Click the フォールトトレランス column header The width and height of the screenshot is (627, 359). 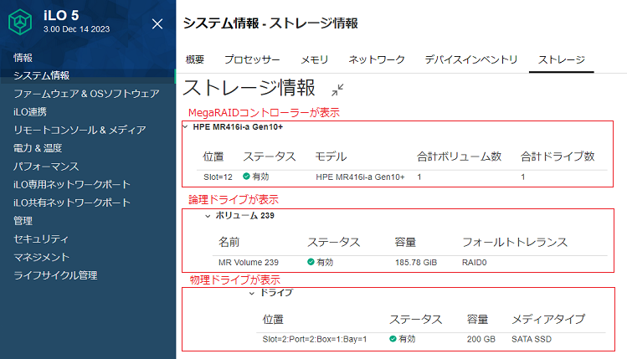[515, 242]
